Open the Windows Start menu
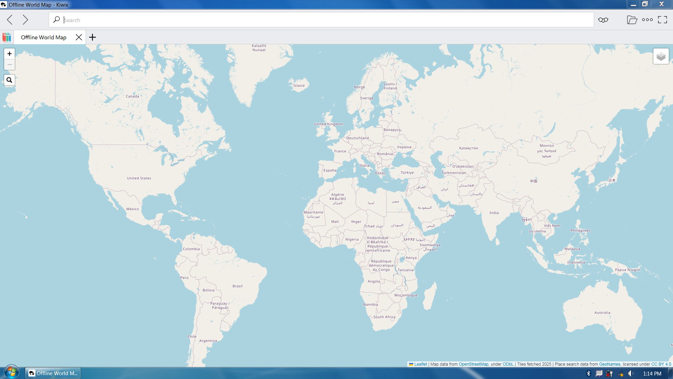Viewport: 673px width, 379px height. pyautogui.click(x=12, y=372)
